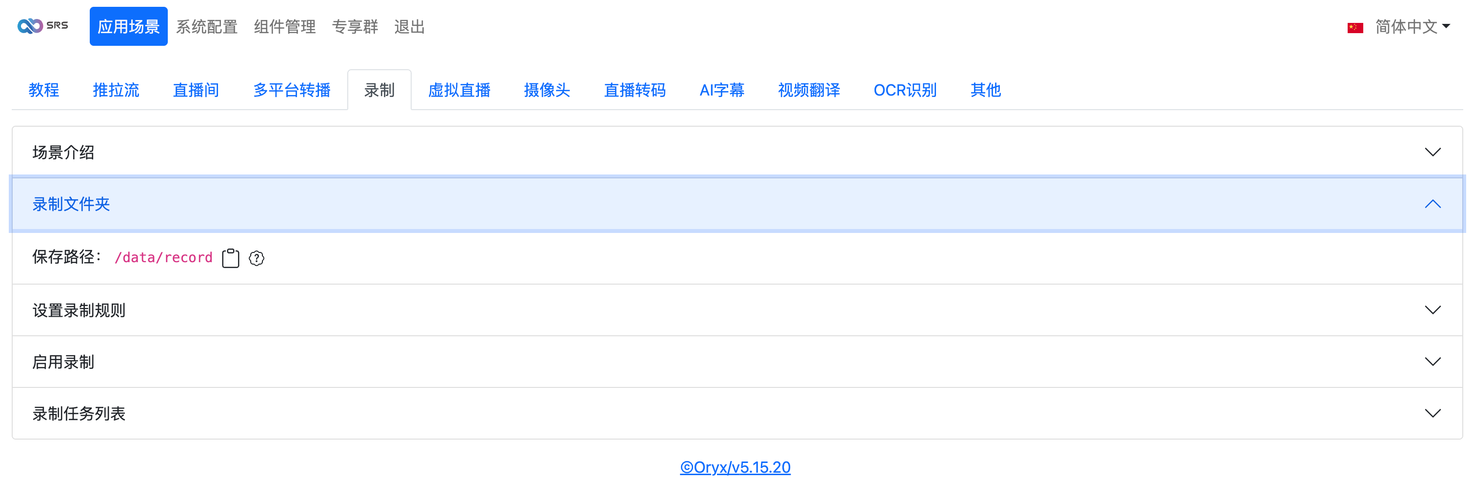The image size is (1473, 500).
Task: Expand the 录制任务列表 section
Action: (x=737, y=413)
